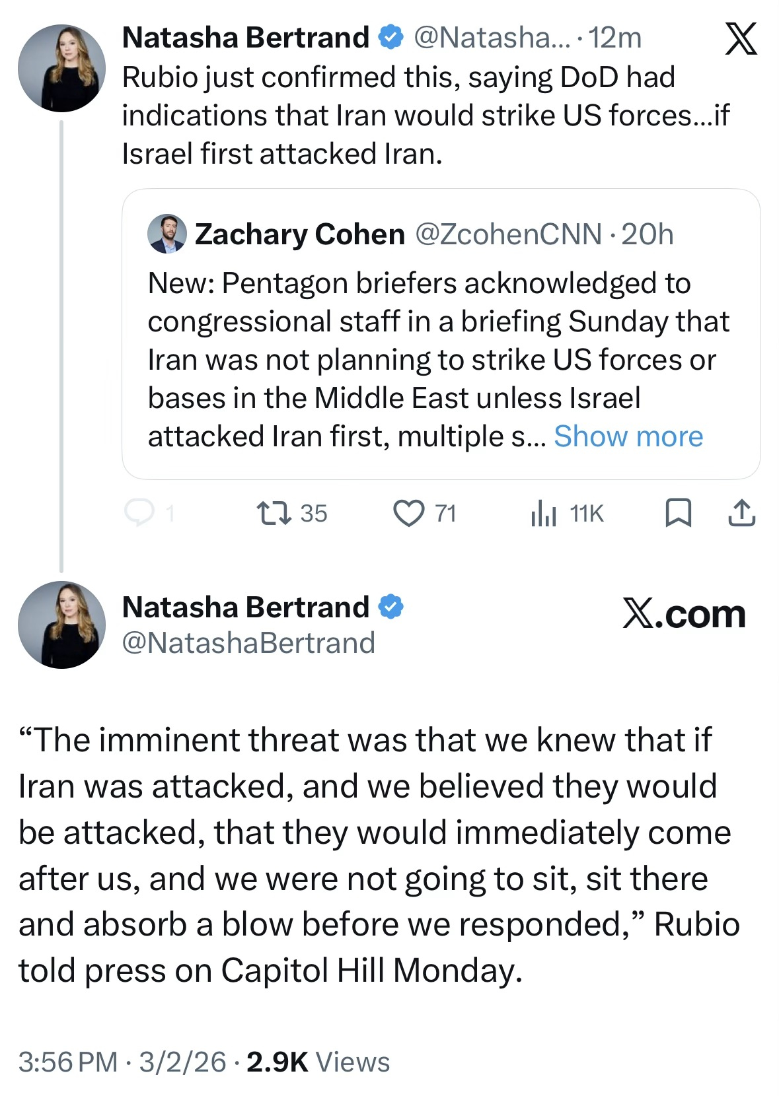Click the X logo top right
This screenshot has width=779, height=1096.
(x=741, y=39)
